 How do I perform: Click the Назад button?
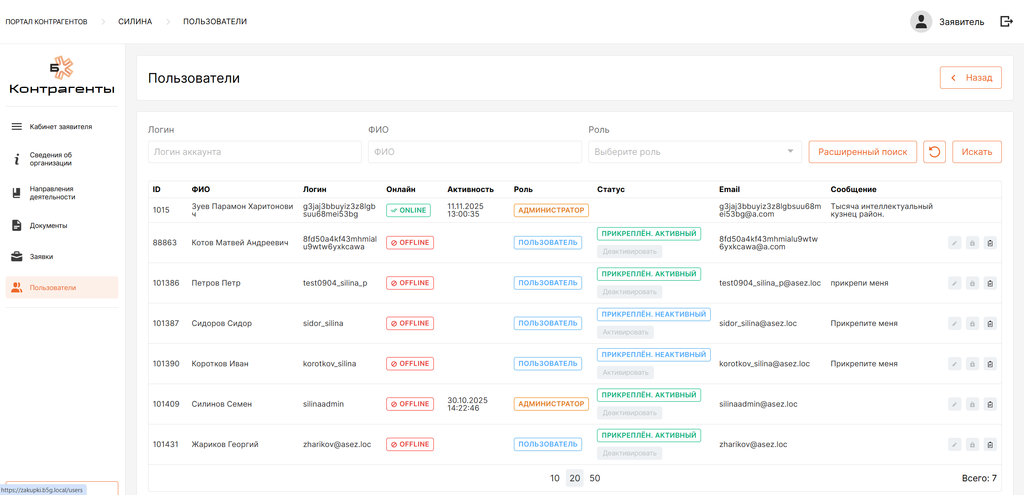[970, 78]
